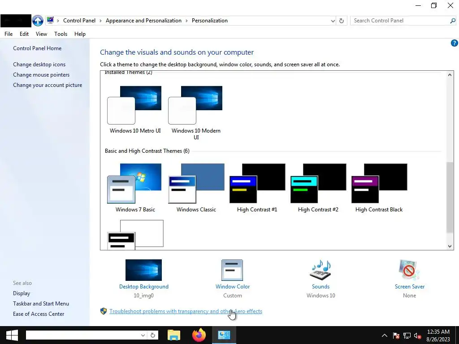This screenshot has height=344, width=459.
Task: Click the taskbar address input box
Action: (x=83, y=335)
